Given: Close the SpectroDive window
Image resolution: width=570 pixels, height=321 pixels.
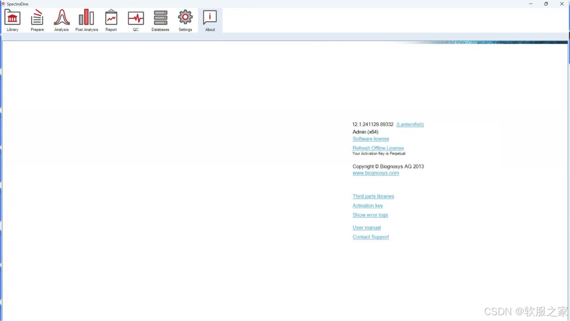Looking at the screenshot, I should click(x=562, y=4).
